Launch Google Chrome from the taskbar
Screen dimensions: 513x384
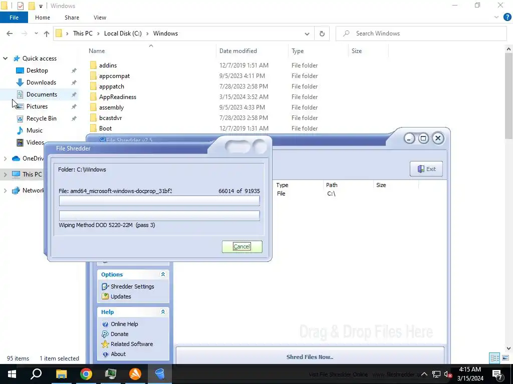tap(86, 374)
